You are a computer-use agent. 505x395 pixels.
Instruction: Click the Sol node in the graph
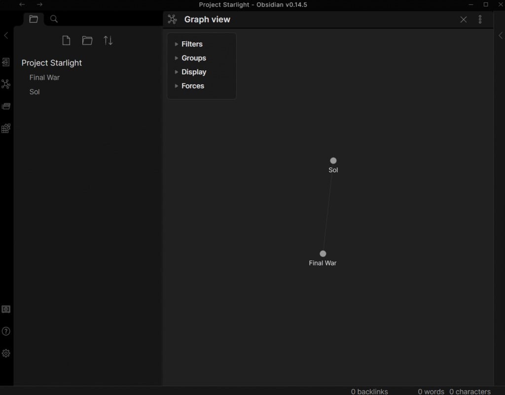(x=333, y=161)
